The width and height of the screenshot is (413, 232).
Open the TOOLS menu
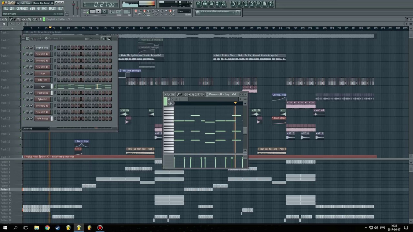pyautogui.click(x=52, y=8)
